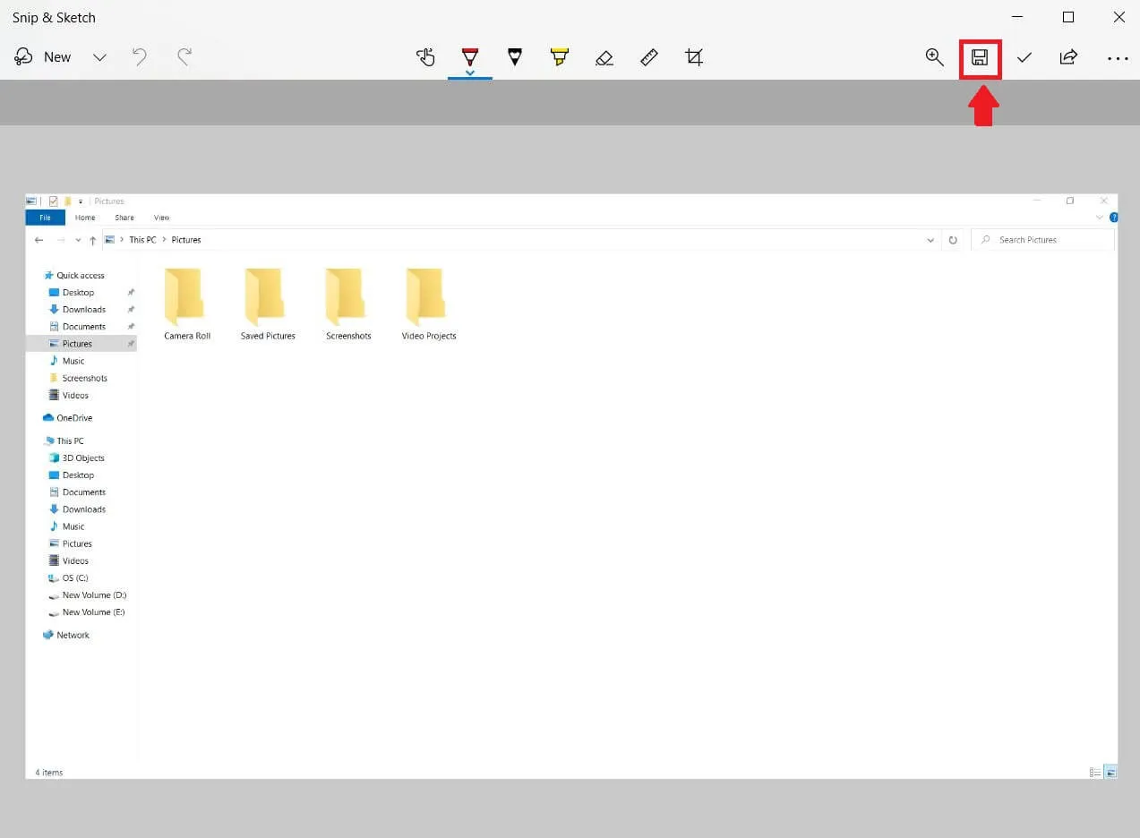Click New to capture a snip
This screenshot has width=1140, height=838.
[43, 56]
